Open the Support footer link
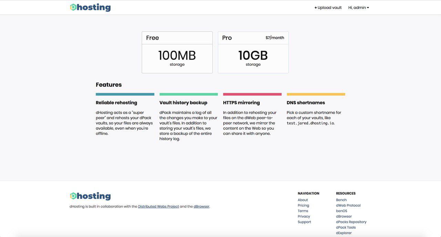The image size is (441, 237). tap(305, 222)
